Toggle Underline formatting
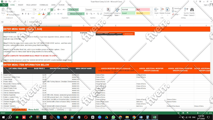The height and width of the screenshot is (120, 213). [x=29, y=14]
